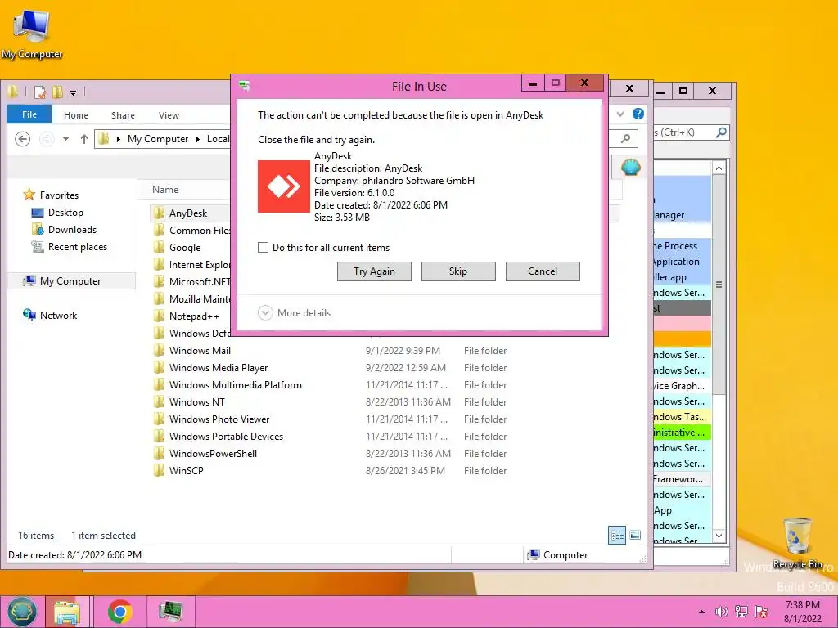The height and width of the screenshot is (628, 838).
Task: Show hidden tray icons arrow
Action: pos(701,612)
